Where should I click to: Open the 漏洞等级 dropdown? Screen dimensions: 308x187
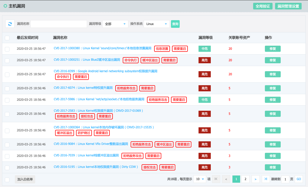(115, 24)
